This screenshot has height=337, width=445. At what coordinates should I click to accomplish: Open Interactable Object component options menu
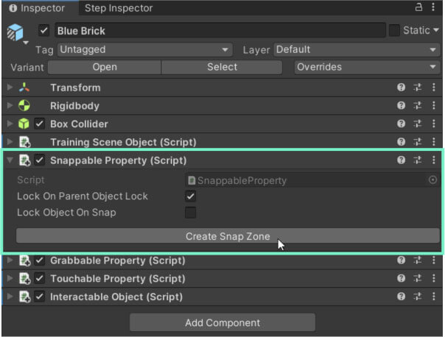pyautogui.click(x=433, y=297)
